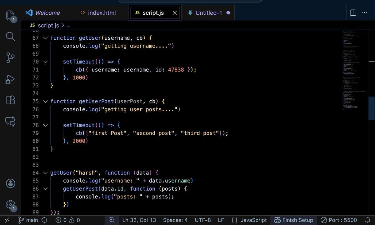Click data.username on line 85
The width and height of the screenshot is (375, 225).
coord(170,181)
